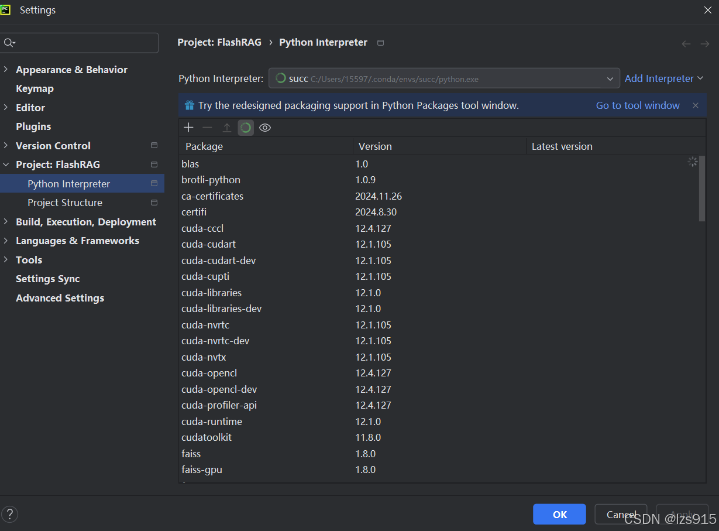Expand the Appearance & Behavior section

(x=6, y=70)
